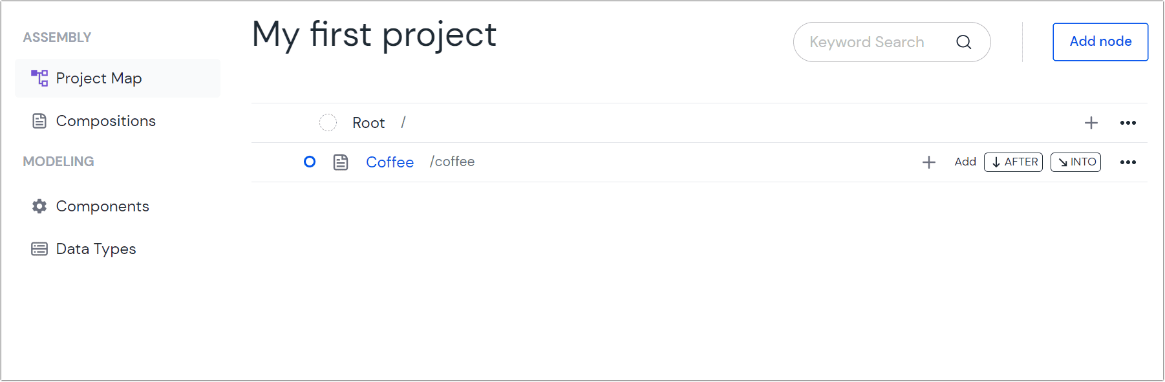Open the three-dot menu on the Coffee row

pyautogui.click(x=1128, y=162)
